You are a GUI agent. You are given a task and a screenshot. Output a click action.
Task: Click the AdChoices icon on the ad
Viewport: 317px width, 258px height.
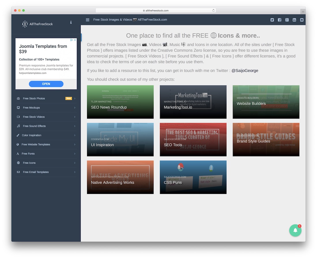point(71,40)
